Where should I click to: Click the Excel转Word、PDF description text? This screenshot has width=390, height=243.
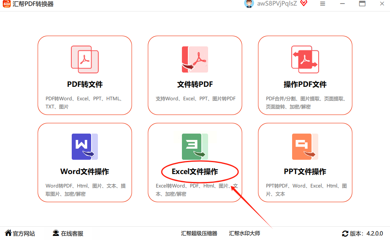click(x=197, y=189)
